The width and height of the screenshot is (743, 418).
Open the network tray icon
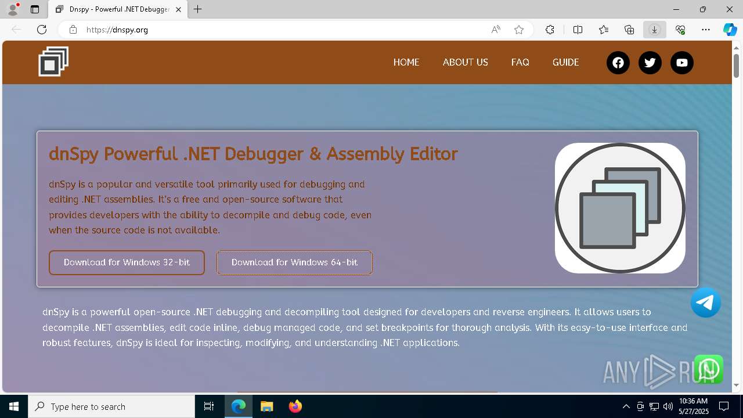tap(654, 406)
